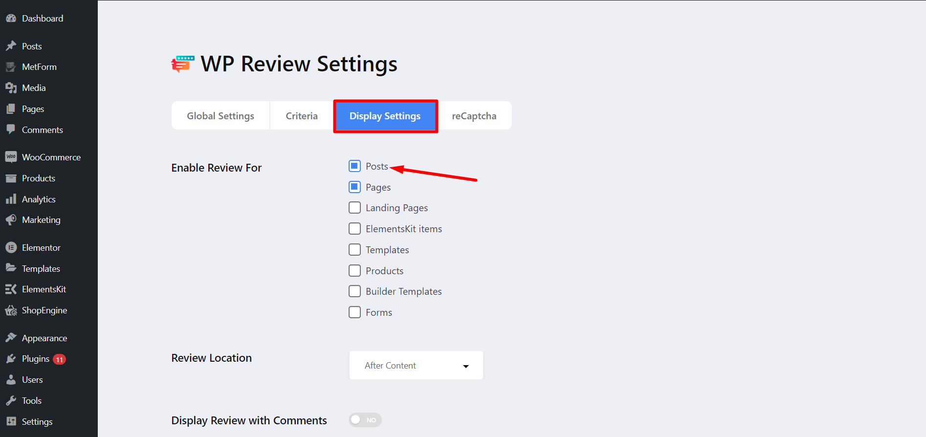Click the 'WP Review Settings' heading
The width and height of the screenshot is (926, 437).
(x=299, y=64)
